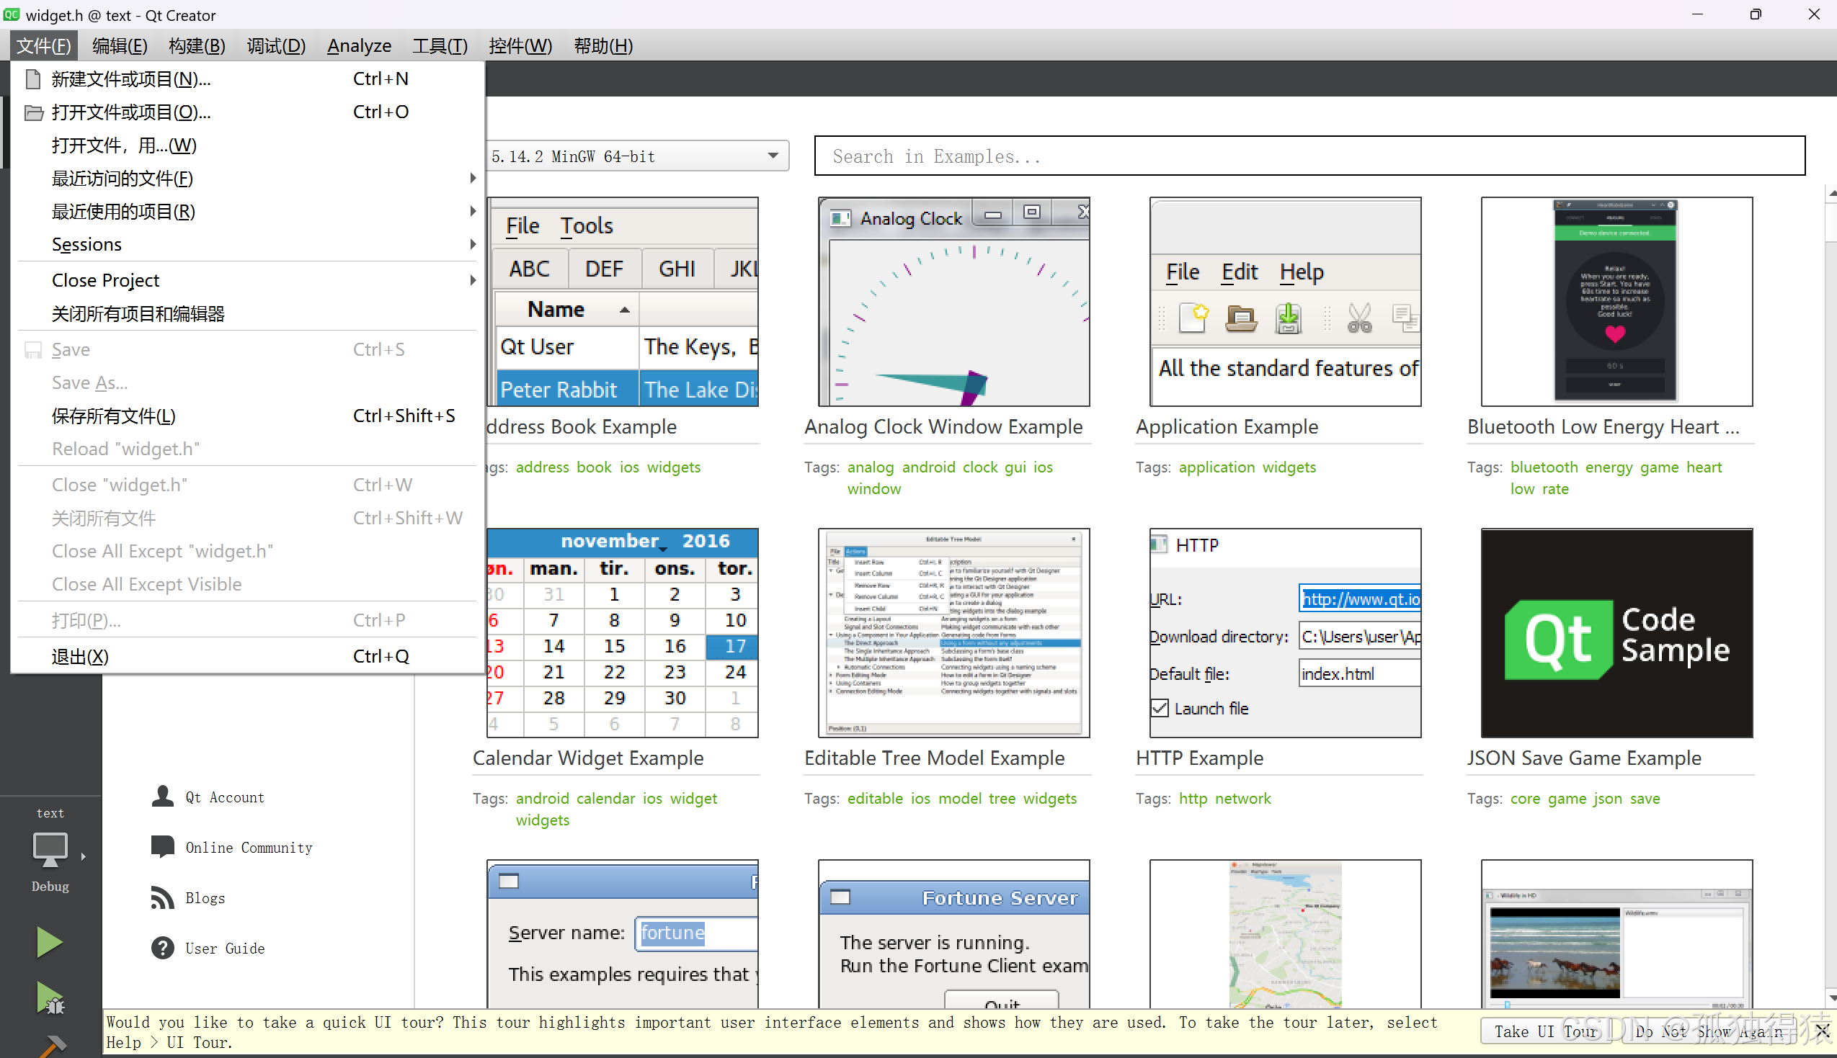Close the UI tour notification bar
The image size is (1837, 1058).
click(1822, 1031)
